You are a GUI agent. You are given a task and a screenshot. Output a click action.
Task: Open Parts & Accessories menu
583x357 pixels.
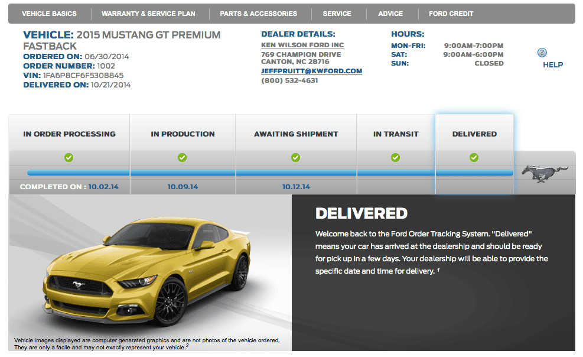pos(258,14)
